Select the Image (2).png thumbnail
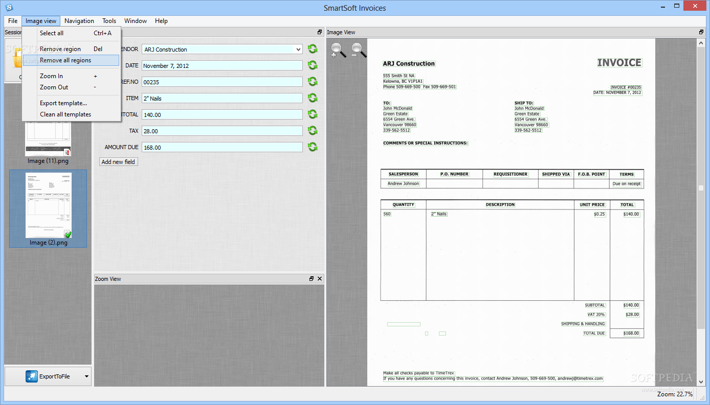 [48, 209]
